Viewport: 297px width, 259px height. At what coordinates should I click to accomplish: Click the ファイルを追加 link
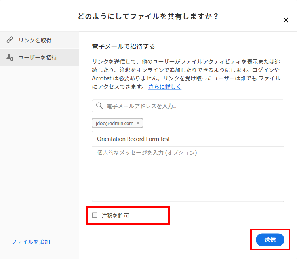30,242
